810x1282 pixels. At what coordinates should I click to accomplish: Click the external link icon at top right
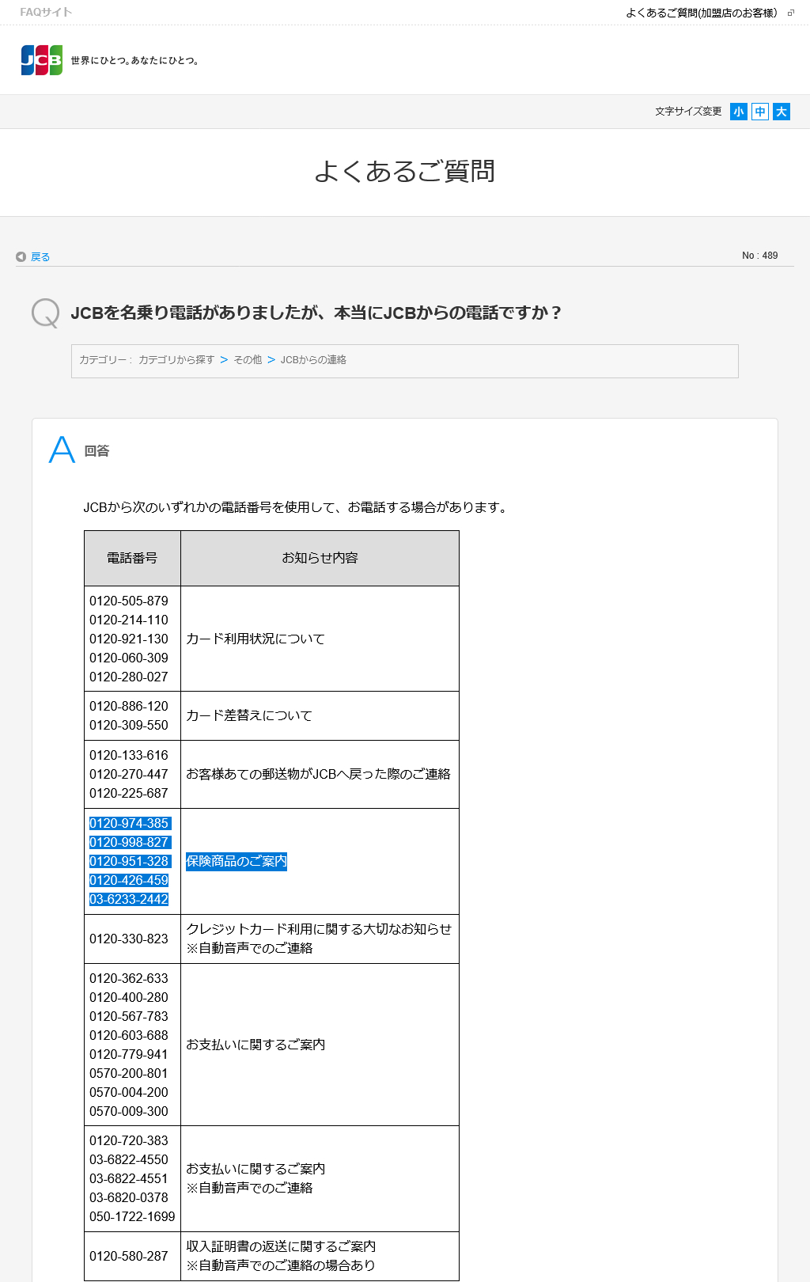[x=790, y=13]
